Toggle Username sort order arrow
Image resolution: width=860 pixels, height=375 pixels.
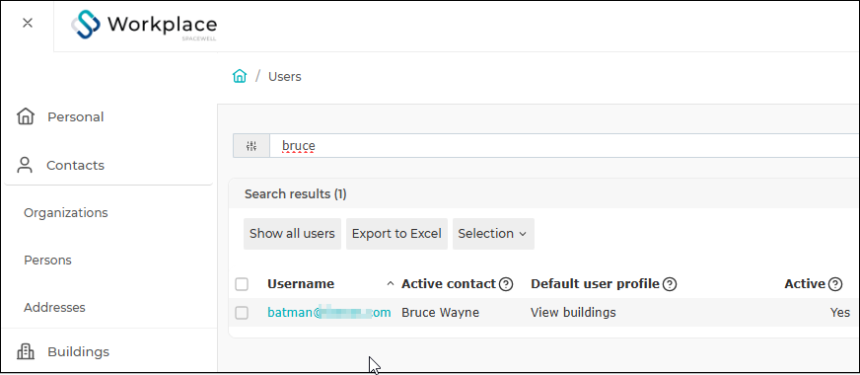tap(391, 284)
